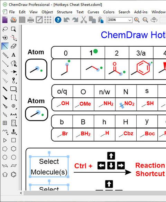The image size is (166, 202).
Task: Open the Add-ins menu
Action: coord(141,12)
